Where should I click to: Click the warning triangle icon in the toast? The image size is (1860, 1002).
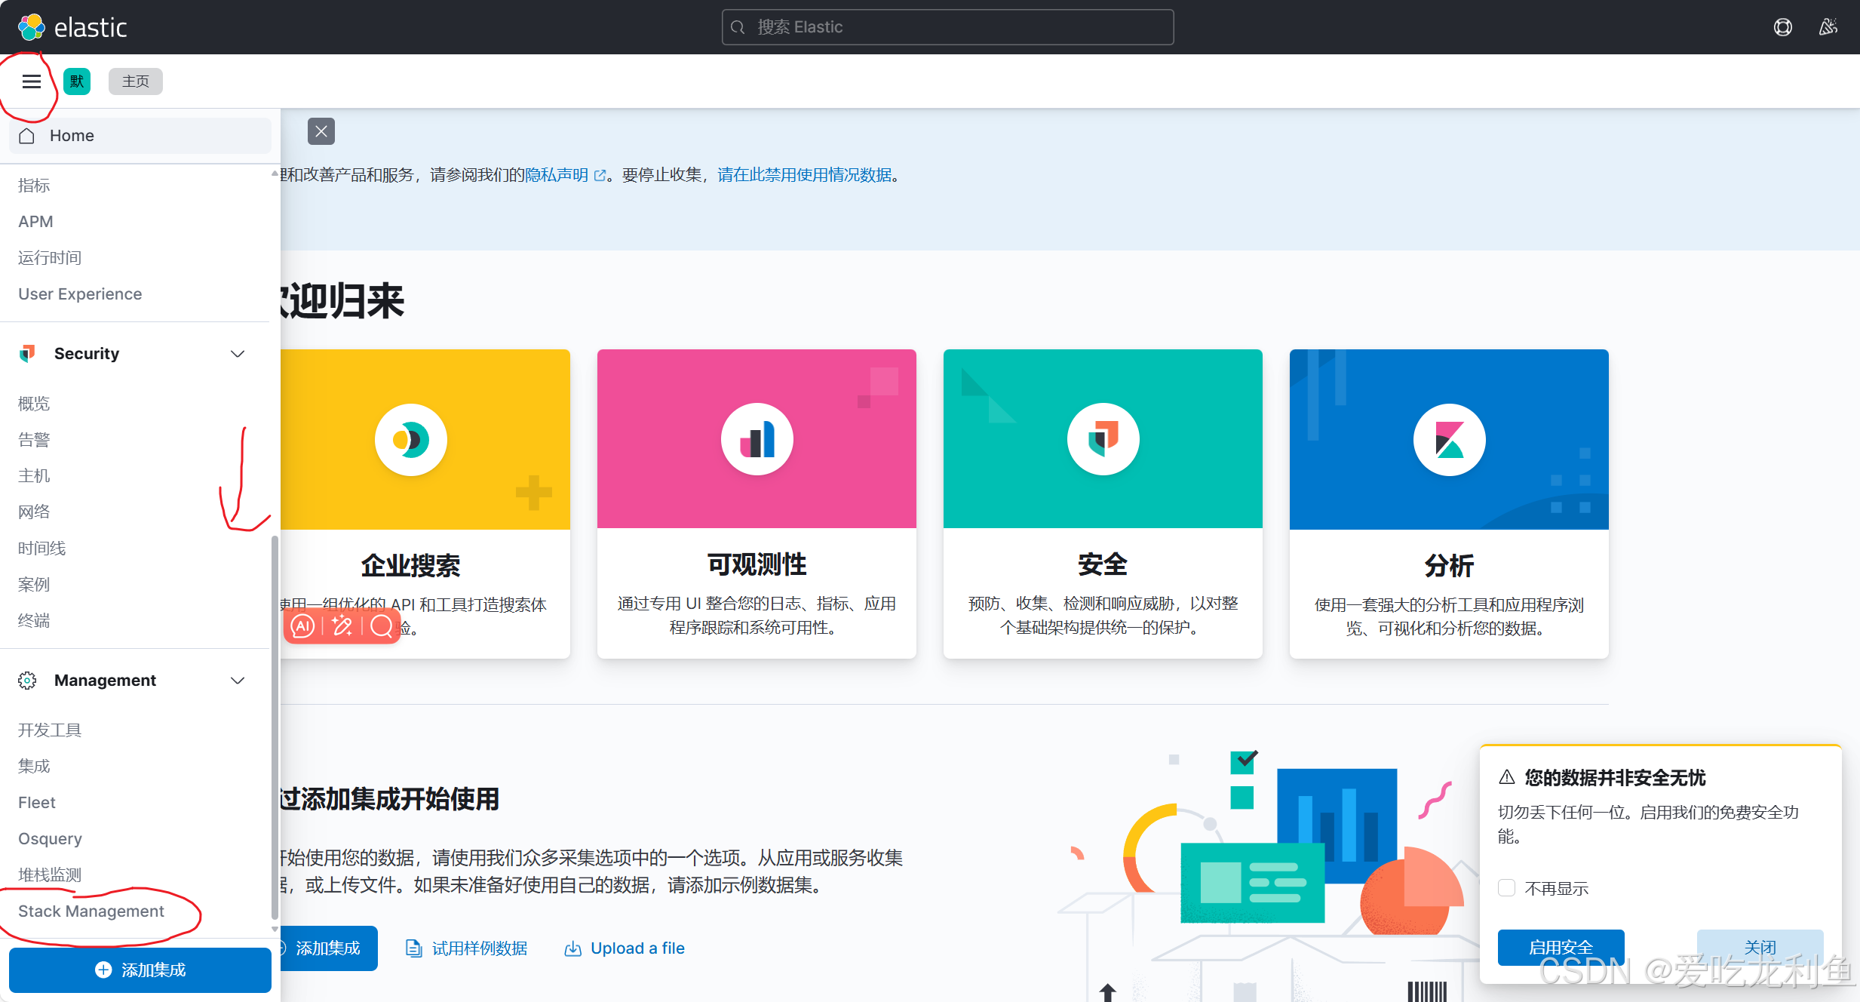tap(1507, 777)
